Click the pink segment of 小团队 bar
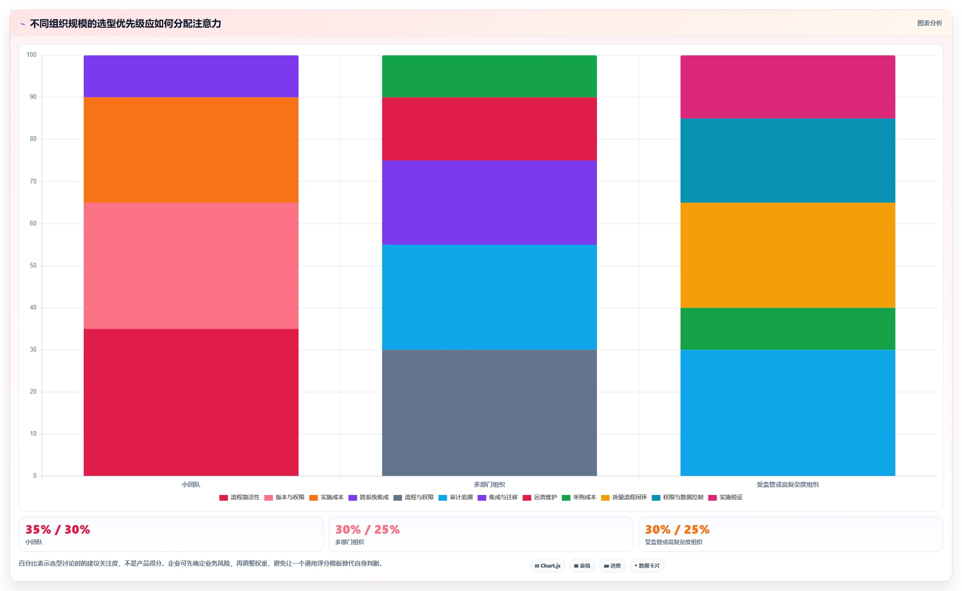The width and height of the screenshot is (962, 591). coord(191,266)
